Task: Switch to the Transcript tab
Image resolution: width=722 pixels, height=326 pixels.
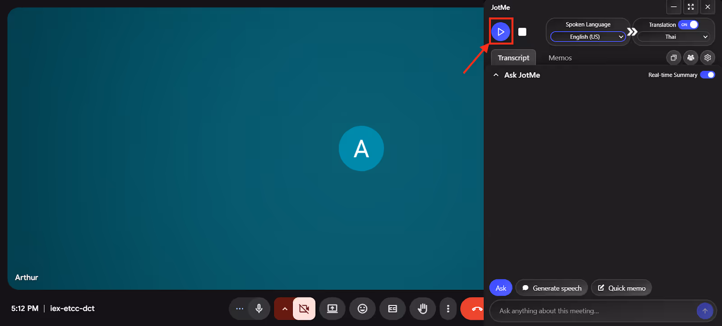Action: 514,58
